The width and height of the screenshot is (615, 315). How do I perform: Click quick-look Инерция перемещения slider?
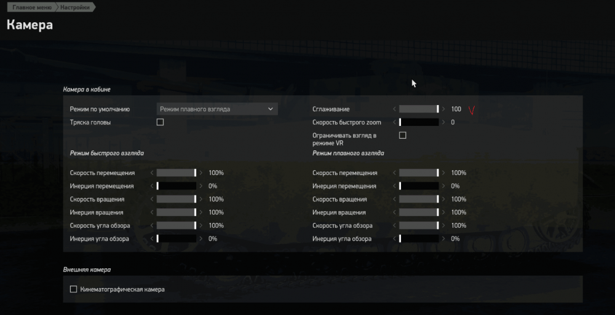(177, 186)
